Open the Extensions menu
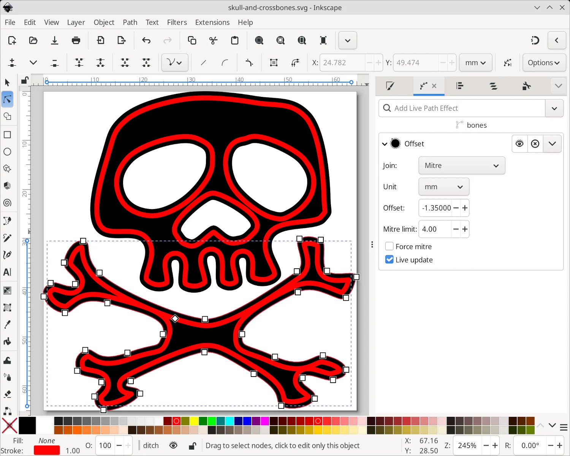This screenshot has width=570, height=456. [x=212, y=22]
